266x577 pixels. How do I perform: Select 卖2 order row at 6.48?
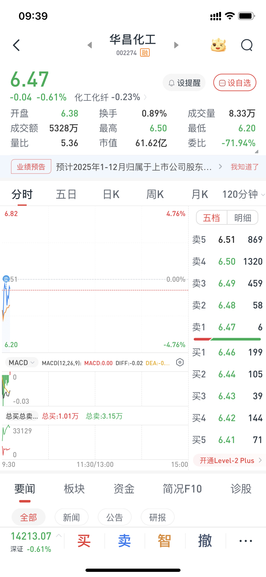227,305
